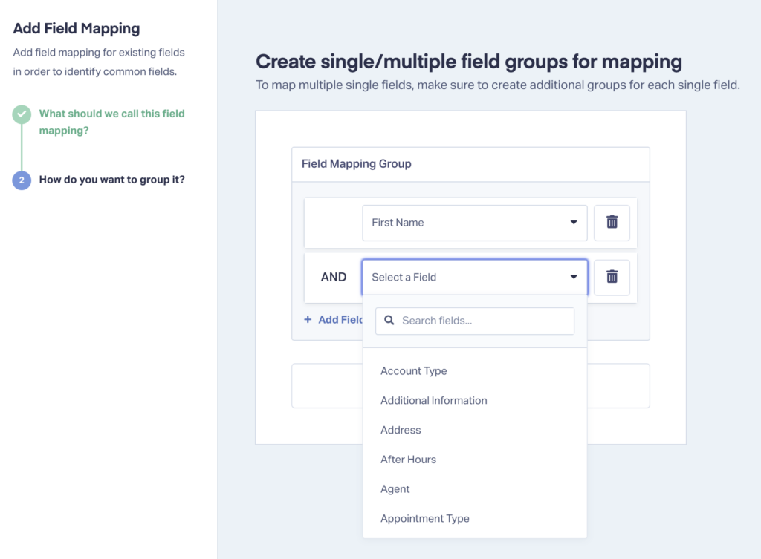Select the AND condition label
The image size is (761, 559).
(333, 277)
